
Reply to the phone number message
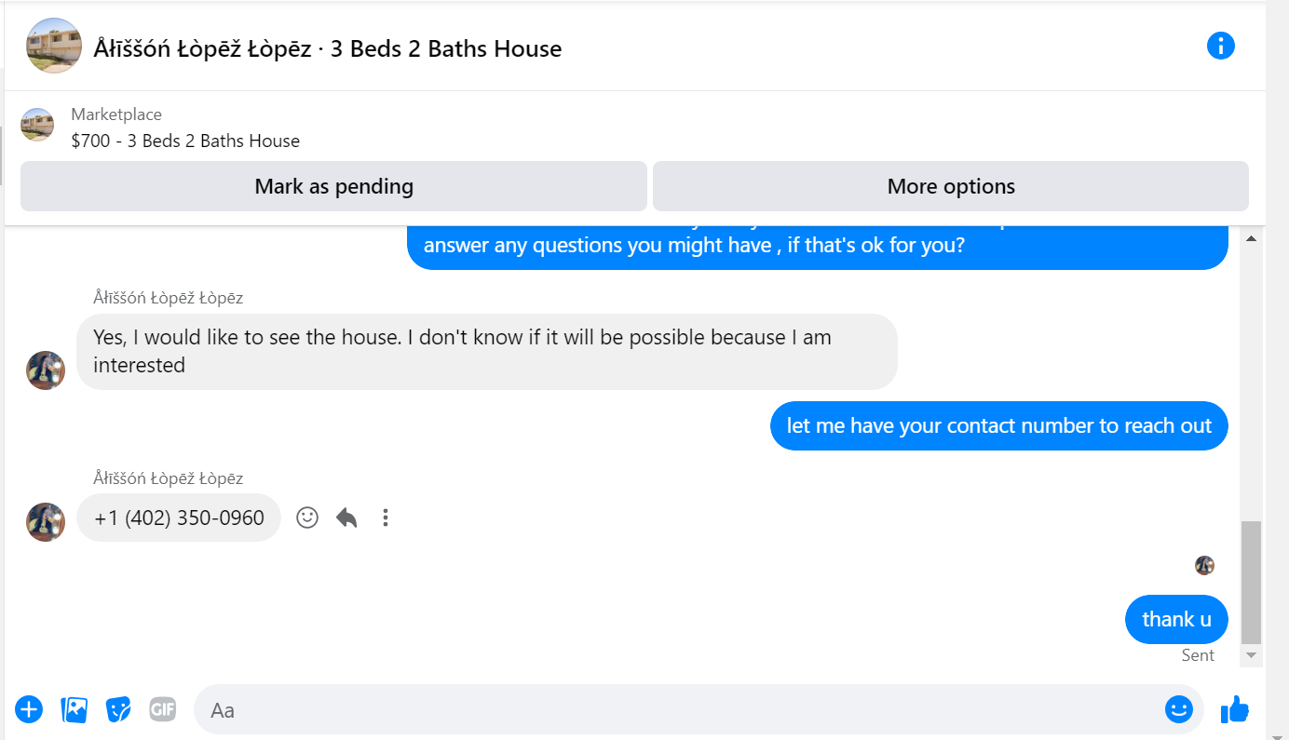click(x=346, y=518)
